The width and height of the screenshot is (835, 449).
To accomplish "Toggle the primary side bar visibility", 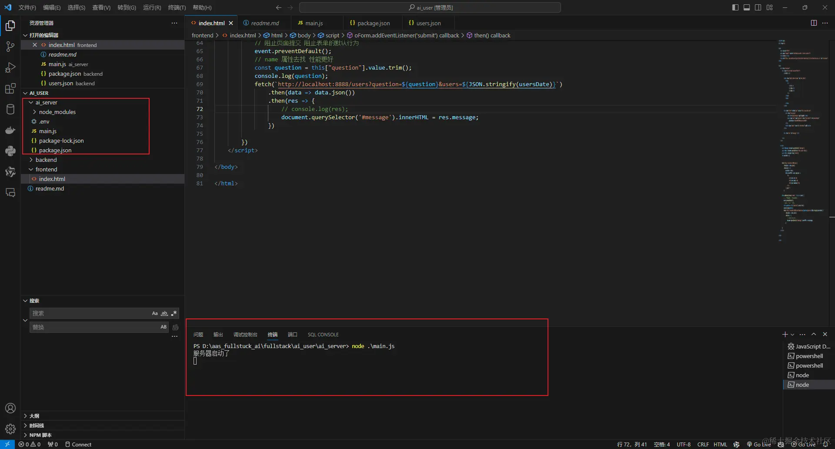I will (735, 7).
